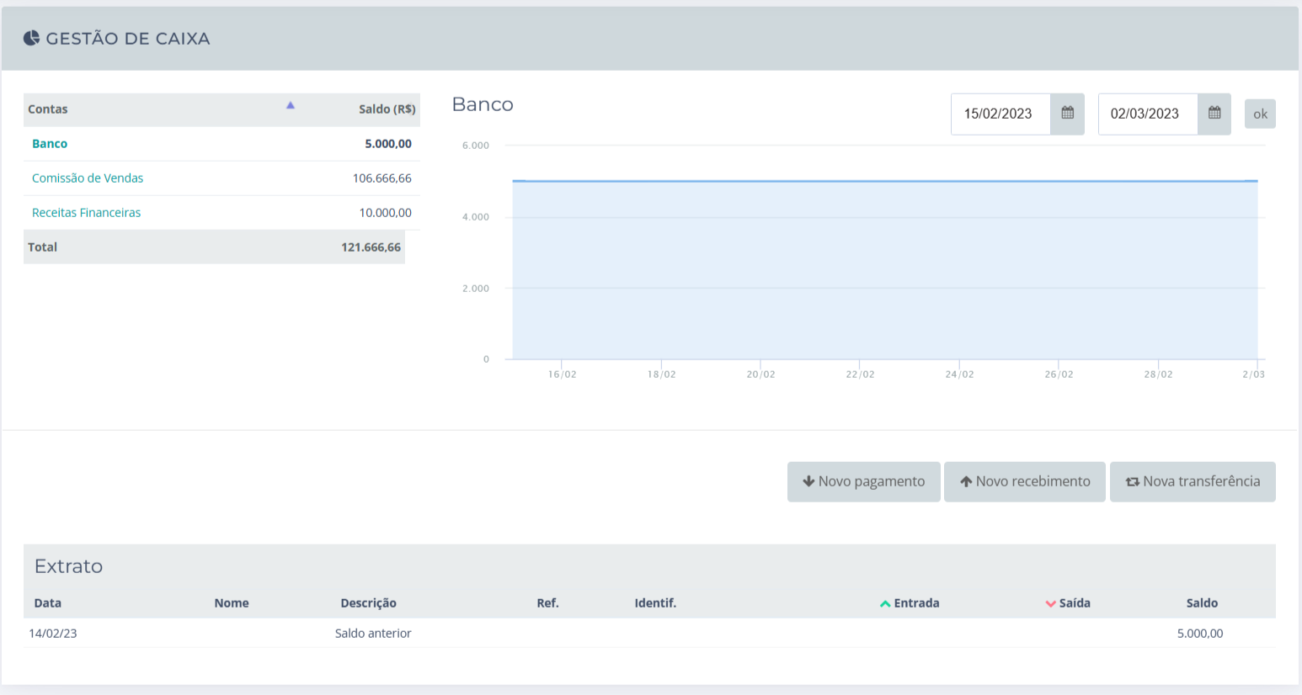
Task: Click the blue balance line in chart
Action: pos(884,181)
